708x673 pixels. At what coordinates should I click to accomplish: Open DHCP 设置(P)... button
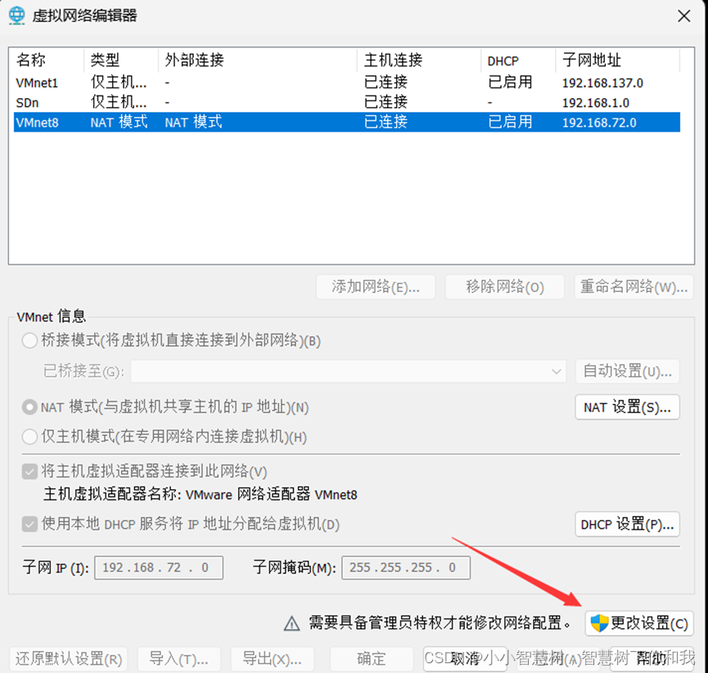coord(627,524)
